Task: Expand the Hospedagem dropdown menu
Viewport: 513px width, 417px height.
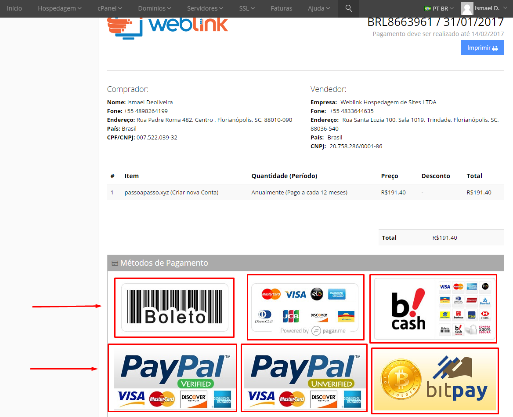Action: pyautogui.click(x=60, y=8)
